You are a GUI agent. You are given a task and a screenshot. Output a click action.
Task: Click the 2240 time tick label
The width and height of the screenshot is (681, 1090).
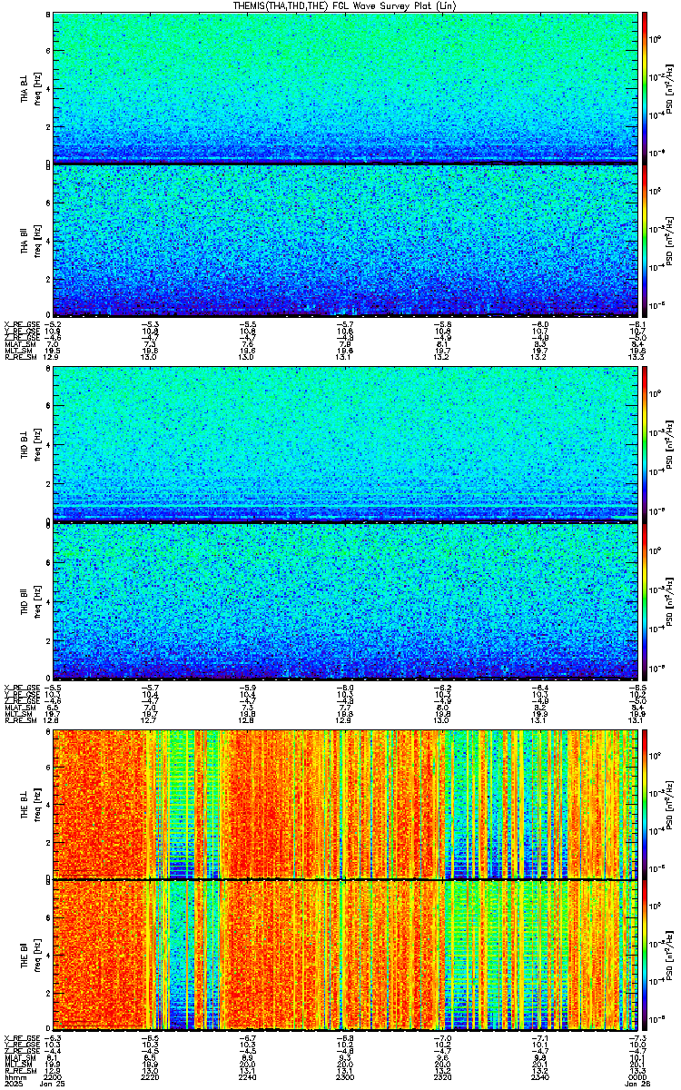click(247, 1075)
